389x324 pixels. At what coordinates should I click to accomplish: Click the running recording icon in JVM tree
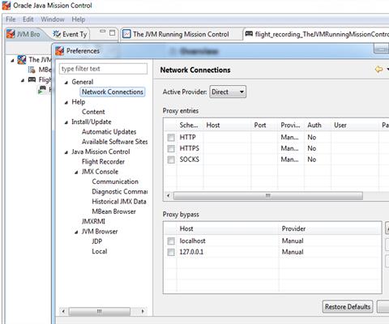(x=42, y=90)
